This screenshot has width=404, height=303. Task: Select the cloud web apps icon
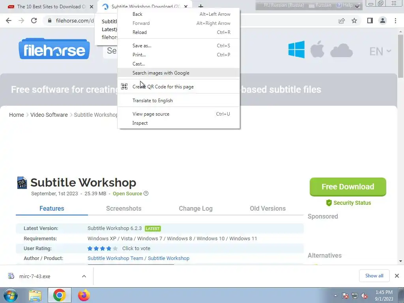[x=341, y=50]
